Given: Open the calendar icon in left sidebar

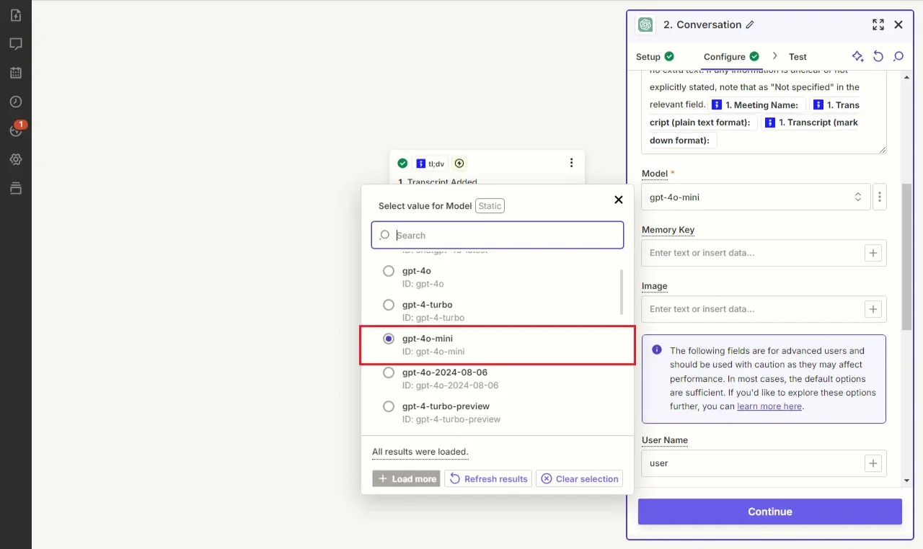Looking at the screenshot, I should [16, 73].
